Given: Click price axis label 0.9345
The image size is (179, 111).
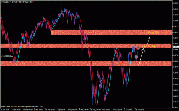Looking at the screenshot, I should tap(176, 9).
